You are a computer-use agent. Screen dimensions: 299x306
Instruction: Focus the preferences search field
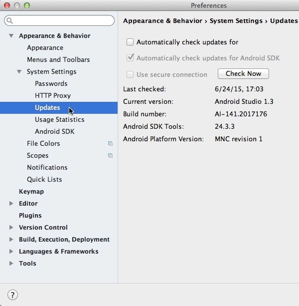point(59,20)
